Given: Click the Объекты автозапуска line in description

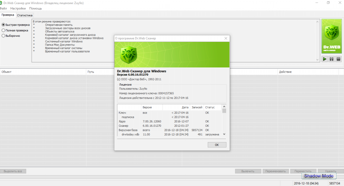Looking at the screenshot, I should click(60, 31).
